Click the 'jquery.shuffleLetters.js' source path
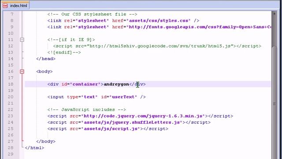 point(132,122)
